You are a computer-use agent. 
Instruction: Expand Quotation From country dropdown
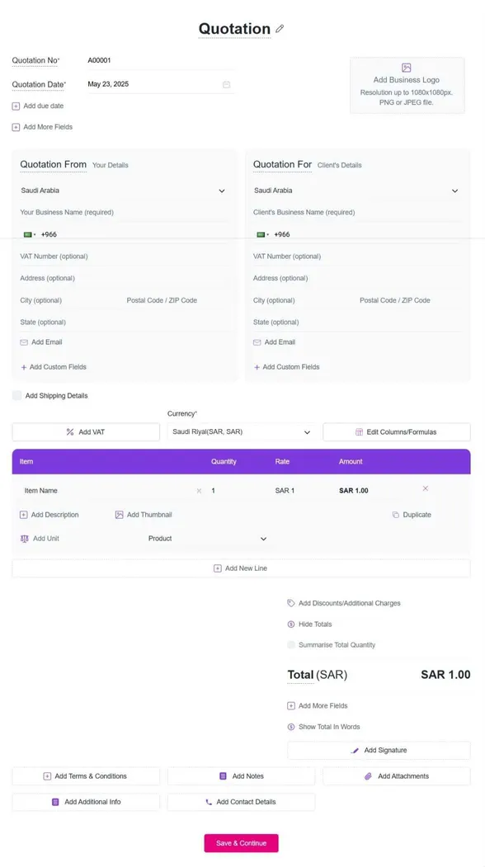coord(222,191)
